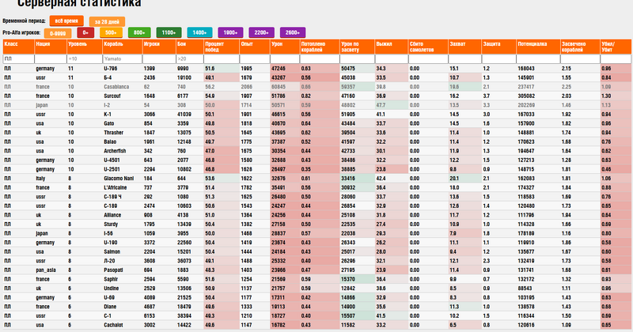Sort by the 'Урон' column header
The height and width of the screenshot is (332, 633).
click(x=277, y=47)
